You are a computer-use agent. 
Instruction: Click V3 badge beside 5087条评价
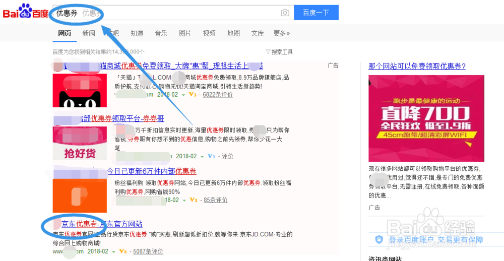(x=123, y=251)
